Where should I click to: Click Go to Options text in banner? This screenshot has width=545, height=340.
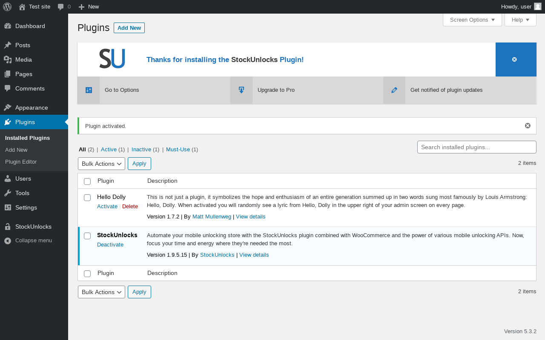122,90
